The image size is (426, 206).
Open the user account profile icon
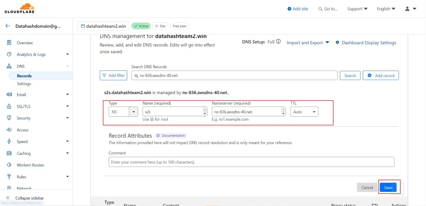point(407,9)
